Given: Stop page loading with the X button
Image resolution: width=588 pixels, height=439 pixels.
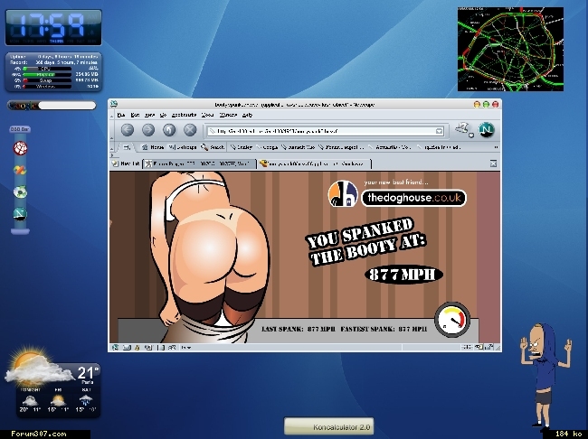Looking at the screenshot, I should pos(190,130).
